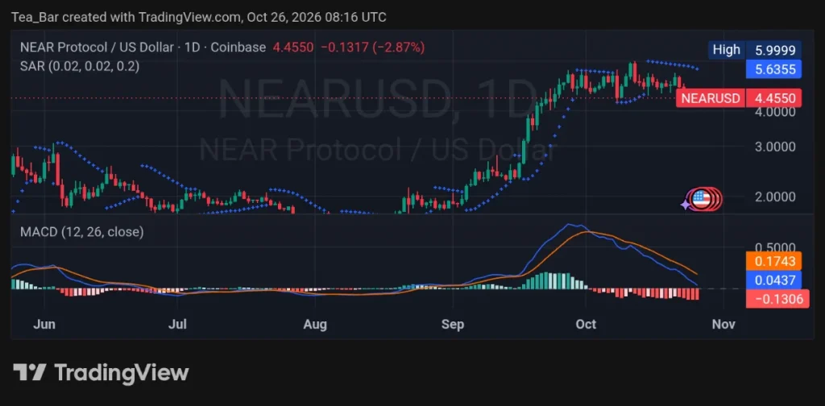Click the Nov label on time axis
The width and height of the screenshot is (825, 406).
click(x=723, y=325)
